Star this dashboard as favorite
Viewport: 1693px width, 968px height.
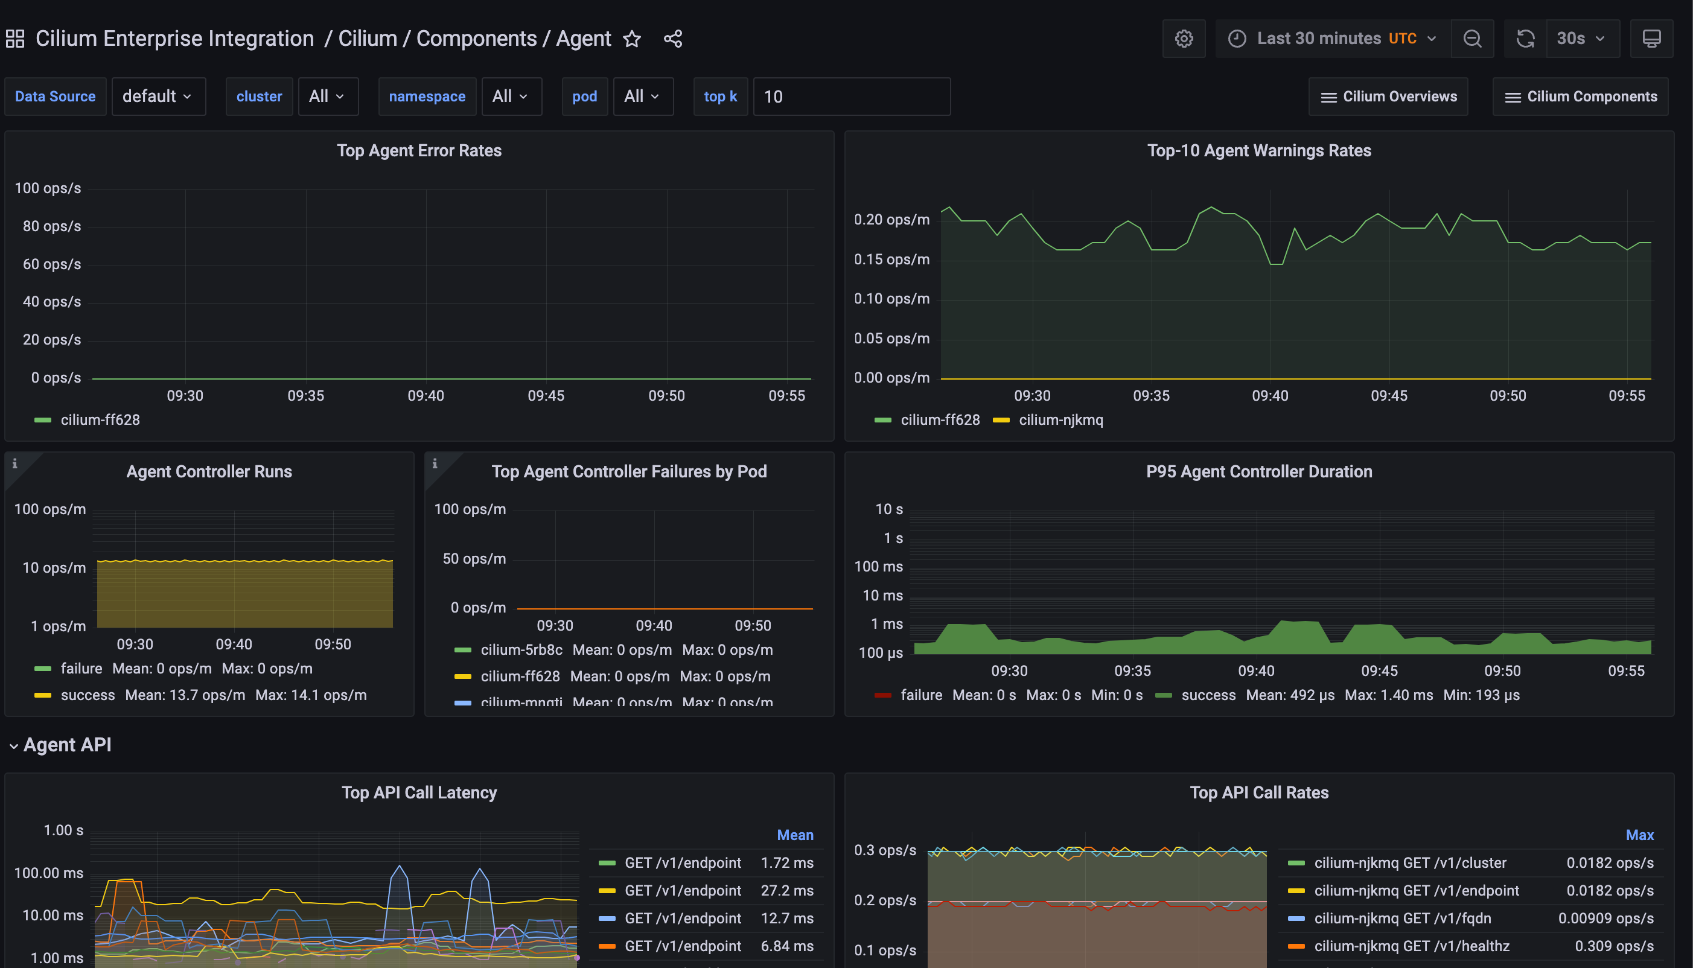pyautogui.click(x=631, y=39)
